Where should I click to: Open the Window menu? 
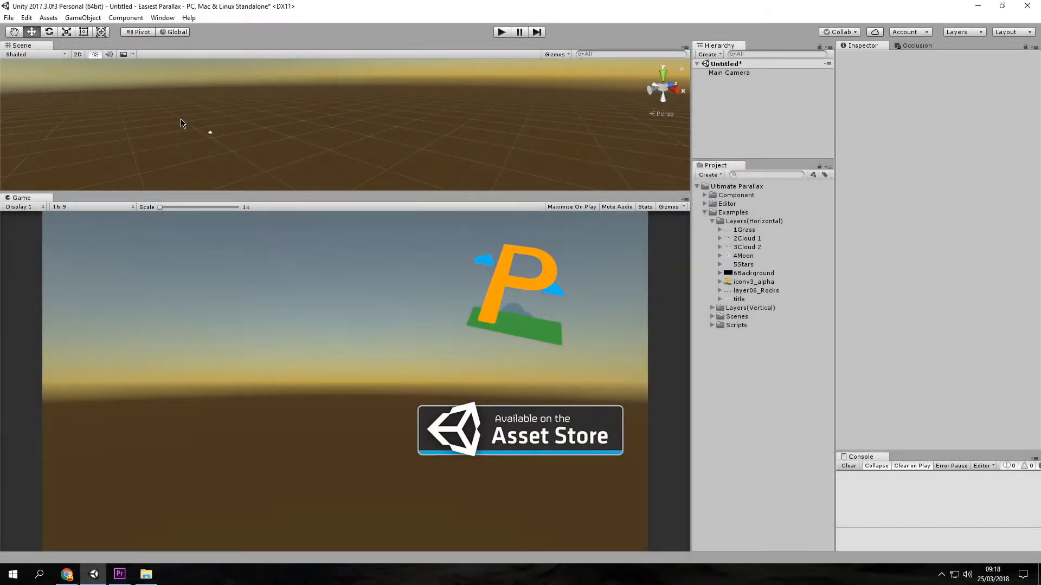[163, 18]
